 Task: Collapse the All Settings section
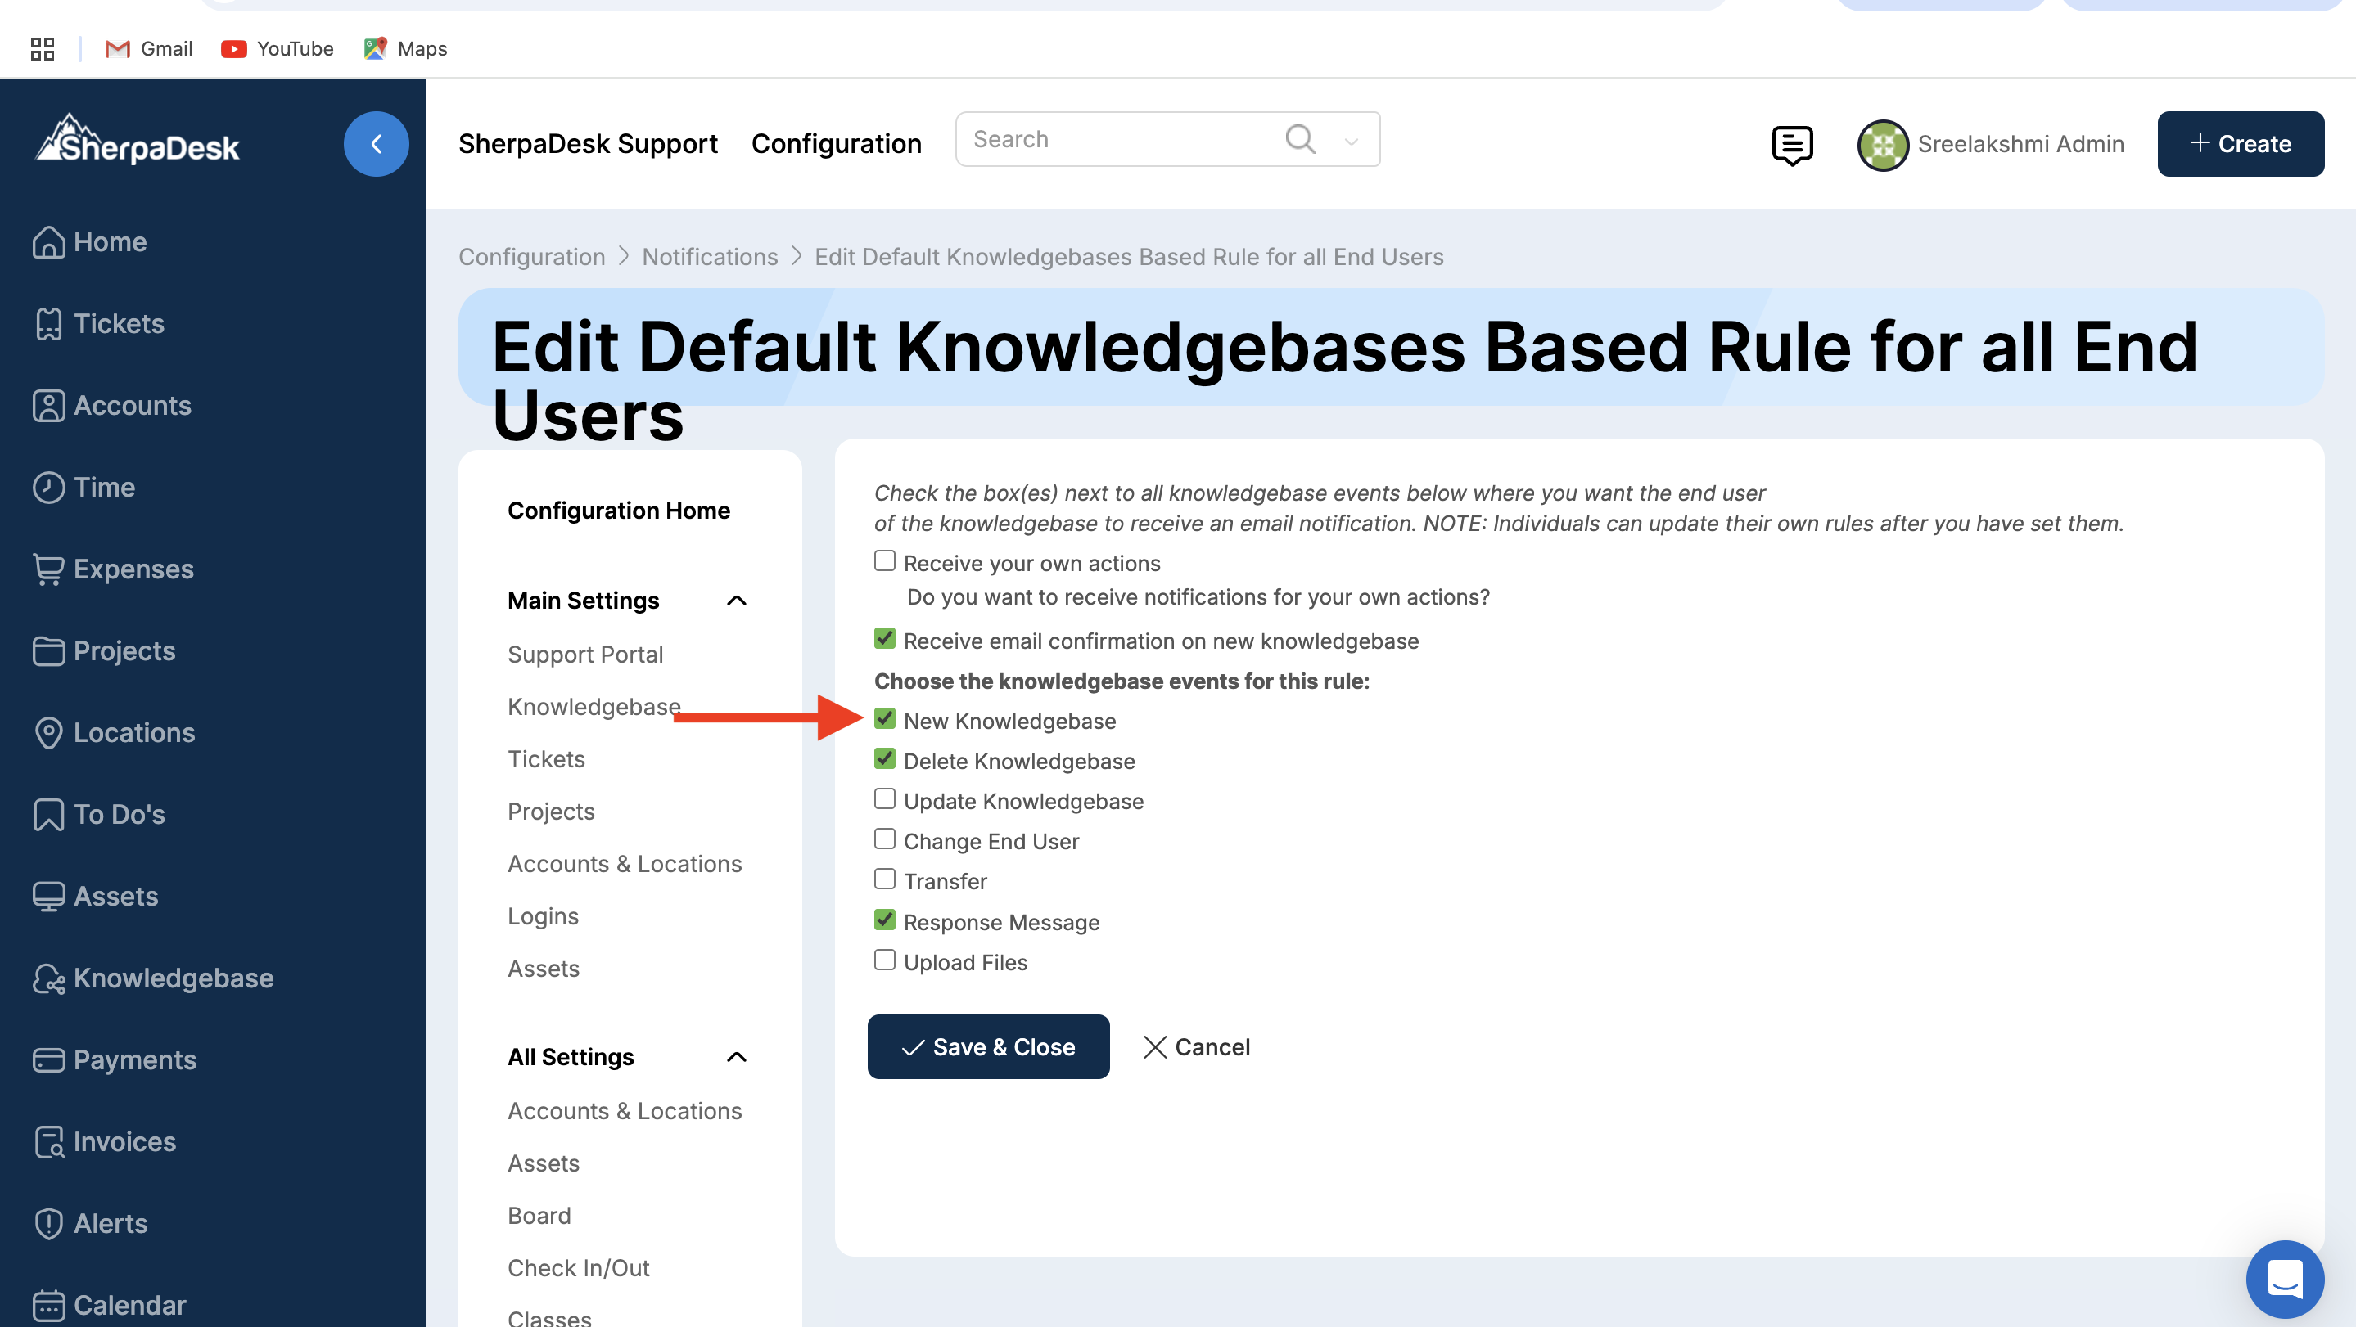(736, 1056)
